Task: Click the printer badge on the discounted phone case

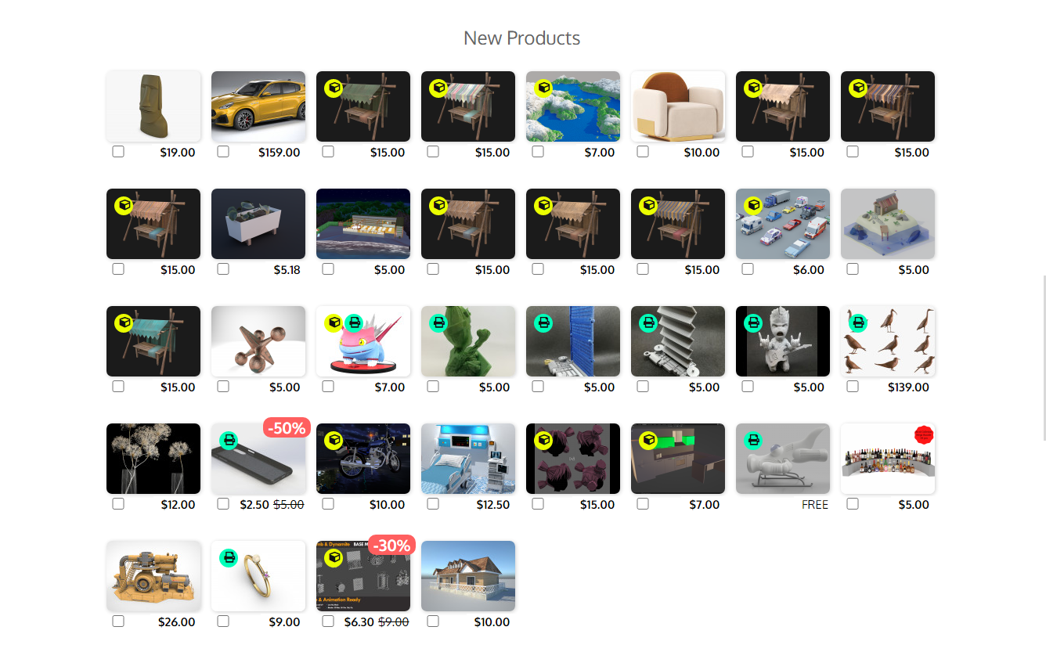Action: [229, 441]
